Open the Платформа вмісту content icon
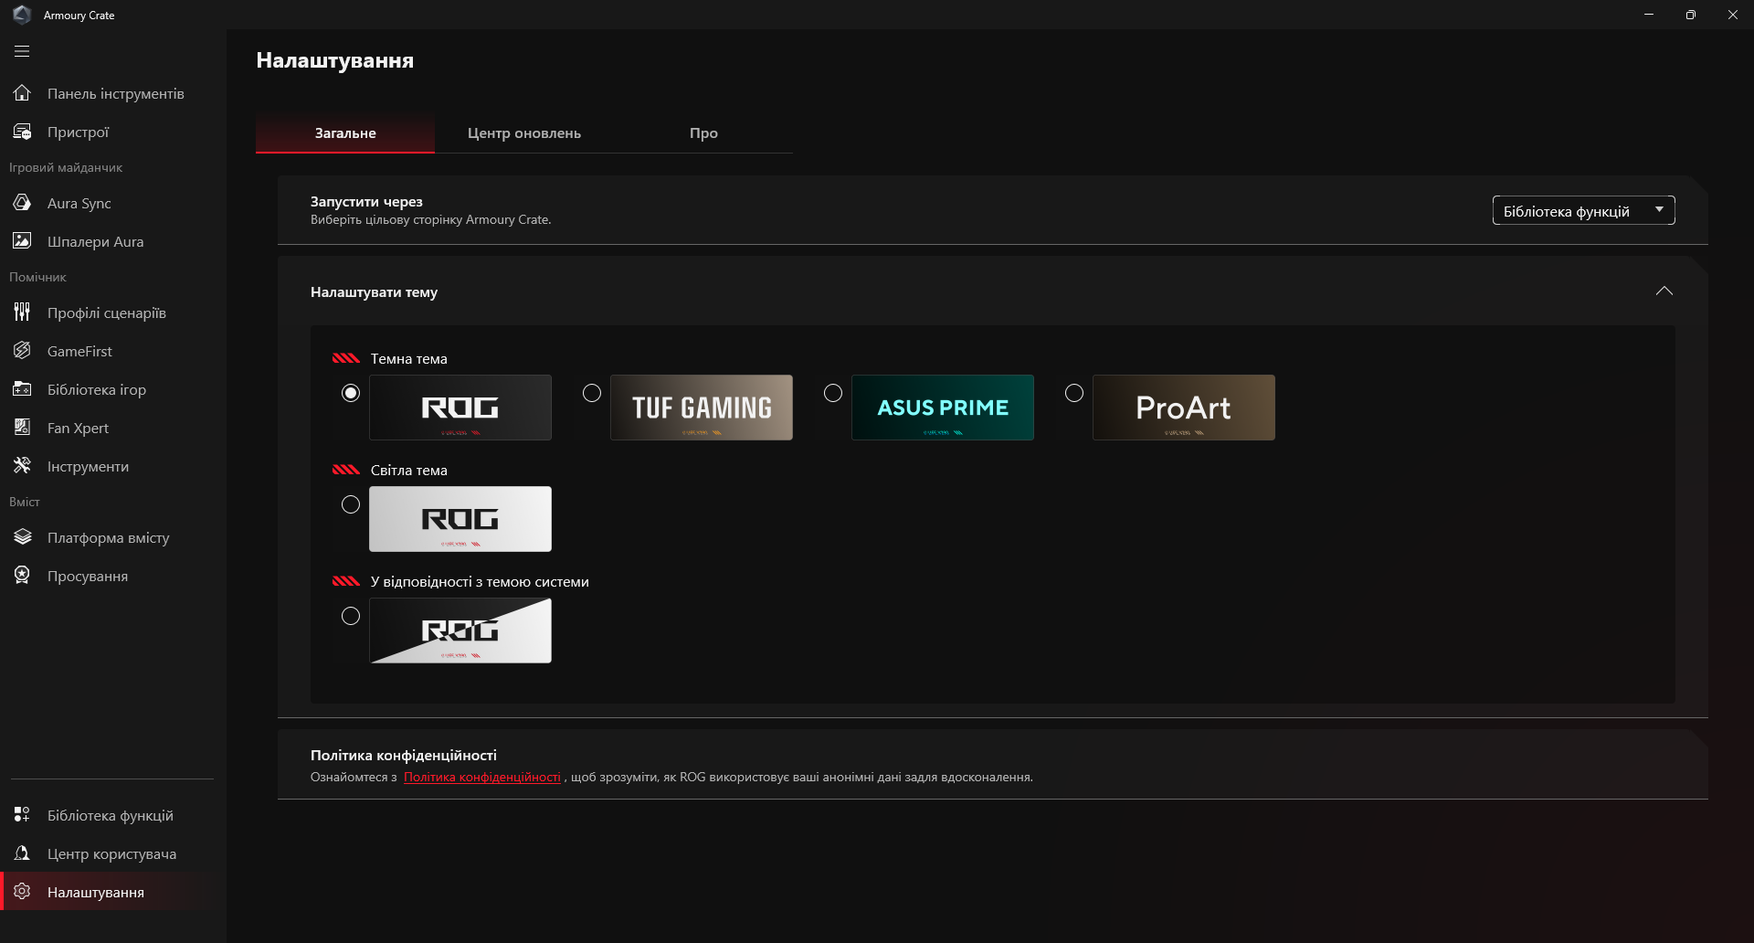 [x=22, y=537]
